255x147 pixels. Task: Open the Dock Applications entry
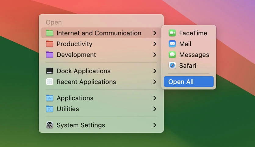click(x=101, y=71)
